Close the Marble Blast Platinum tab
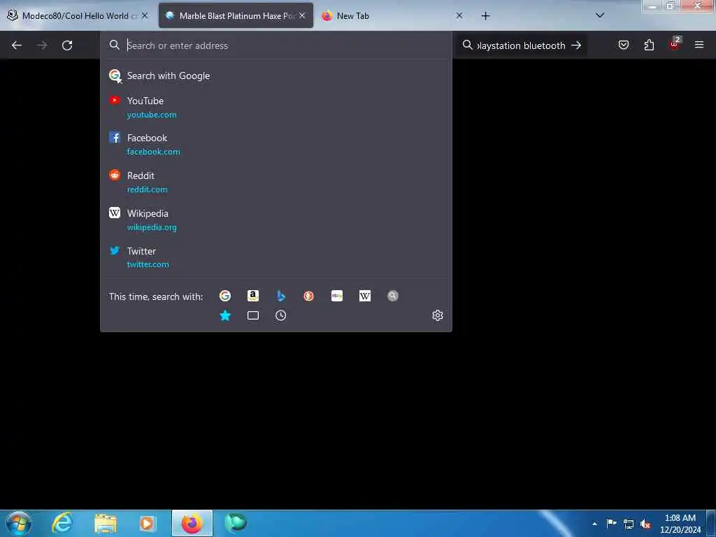Image resolution: width=716 pixels, height=537 pixels. coord(302,15)
